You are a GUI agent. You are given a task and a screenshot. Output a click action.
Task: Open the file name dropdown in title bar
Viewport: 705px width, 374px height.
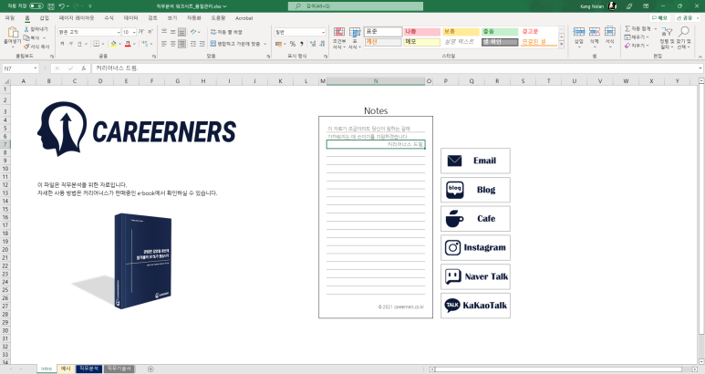tap(224, 6)
